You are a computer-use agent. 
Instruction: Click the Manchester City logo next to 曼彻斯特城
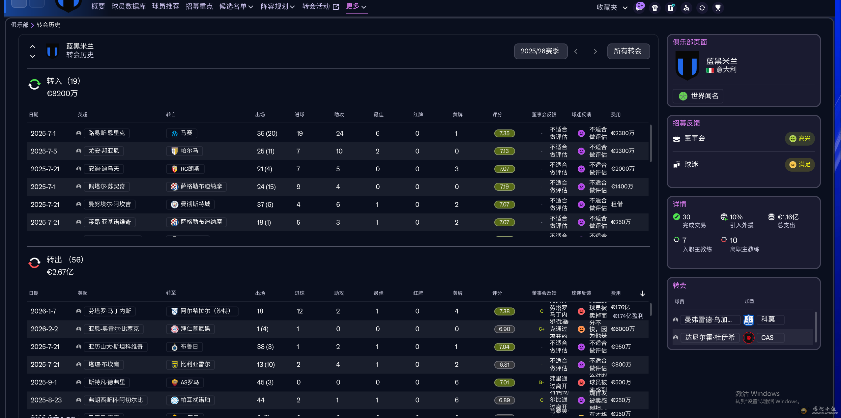(175, 205)
